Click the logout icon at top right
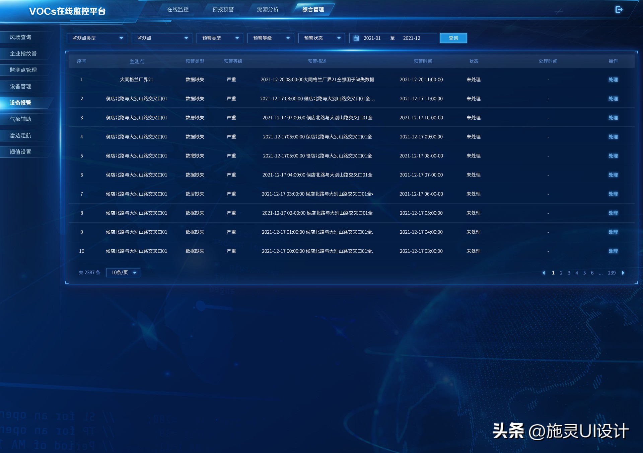Viewport: 643px width, 453px height. pyautogui.click(x=619, y=10)
